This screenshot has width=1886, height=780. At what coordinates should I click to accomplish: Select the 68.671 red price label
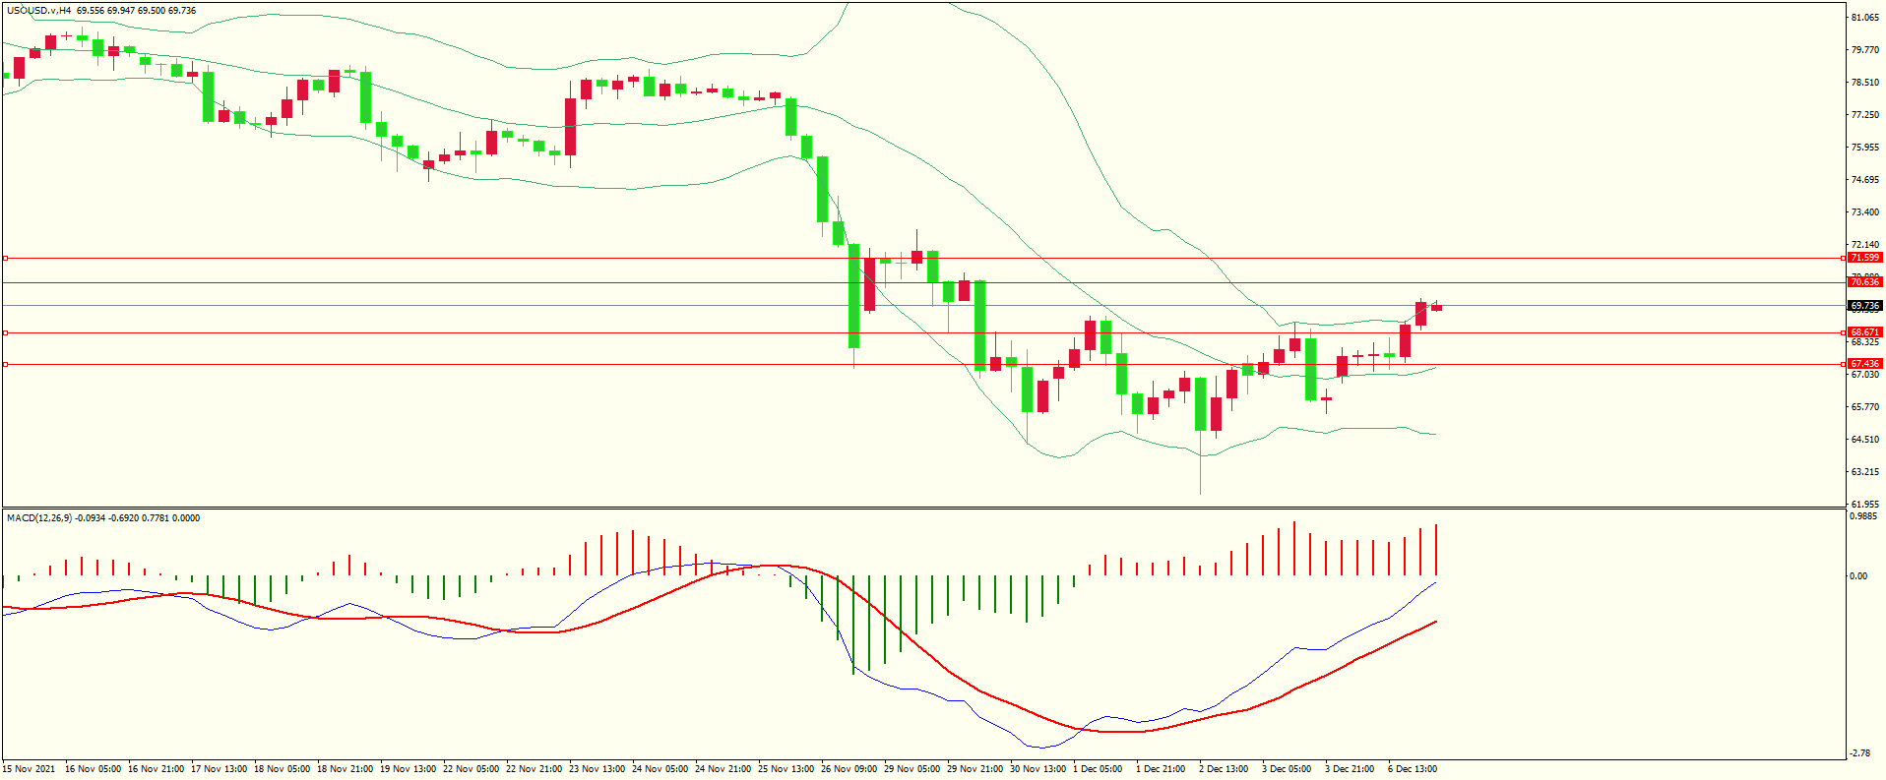click(1864, 332)
